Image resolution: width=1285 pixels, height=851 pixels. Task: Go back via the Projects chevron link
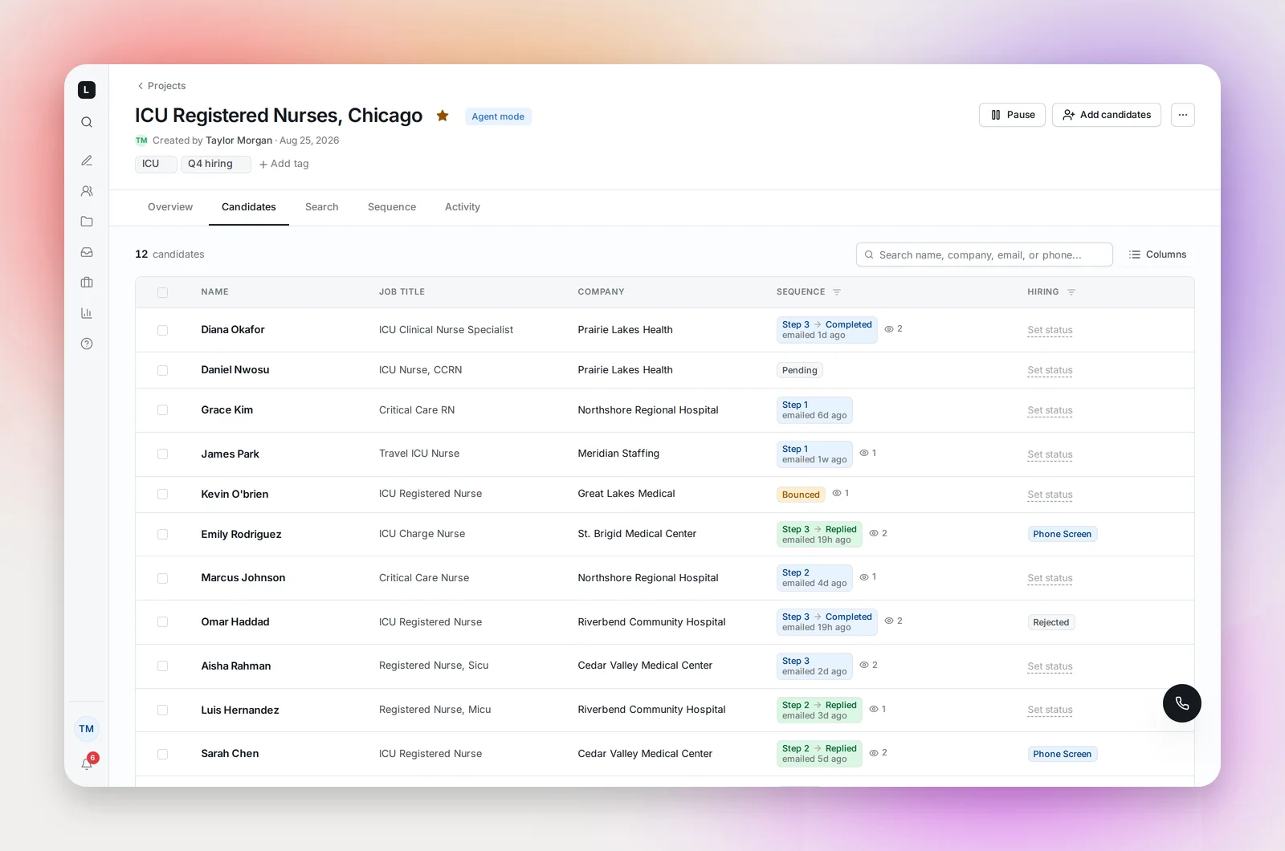[x=161, y=86]
